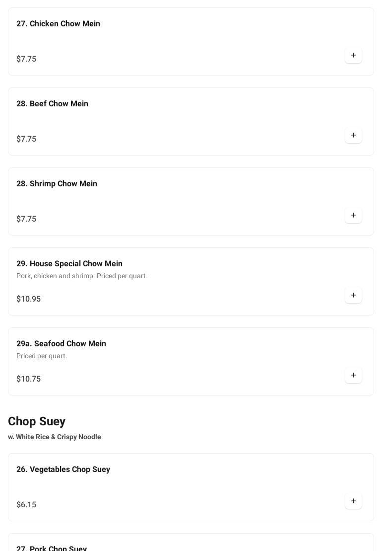Screen dimensions: 382x551
Task: Add Shrimp Chow Mein using its plus button
Action: pyautogui.click(x=353, y=215)
